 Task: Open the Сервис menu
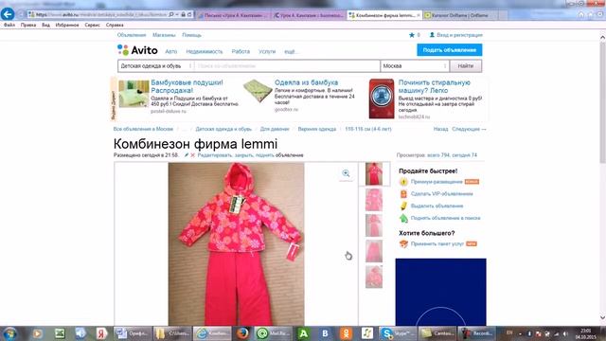click(92, 25)
